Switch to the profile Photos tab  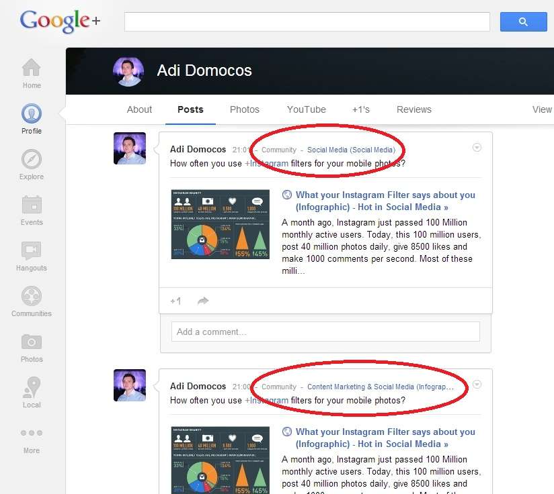[x=245, y=109]
